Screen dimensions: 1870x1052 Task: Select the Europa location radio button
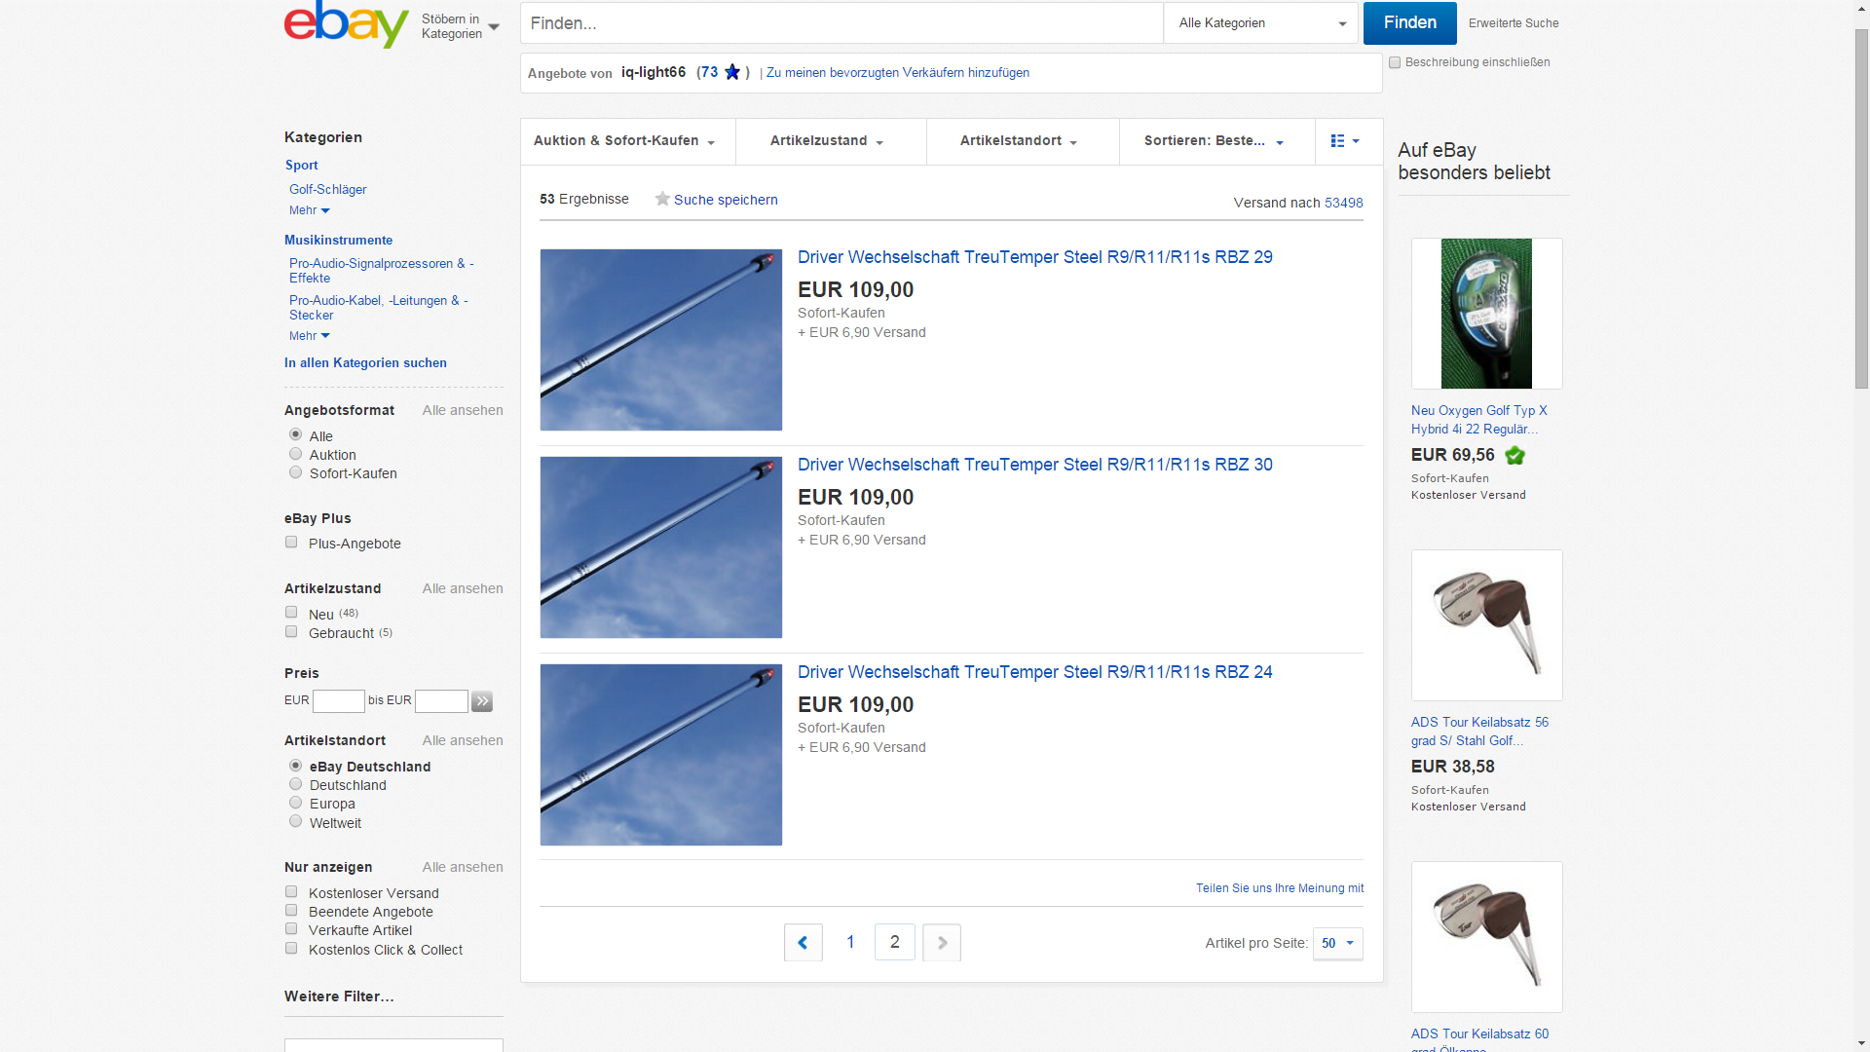[295, 803]
